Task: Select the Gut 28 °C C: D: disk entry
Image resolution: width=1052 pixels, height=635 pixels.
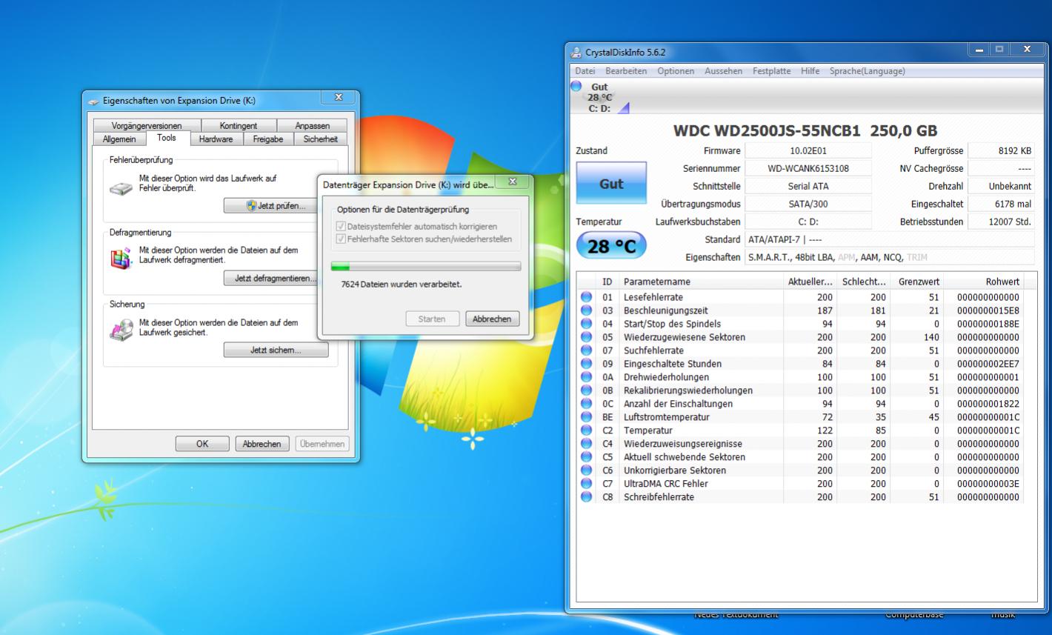Action: (x=599, y=98)
